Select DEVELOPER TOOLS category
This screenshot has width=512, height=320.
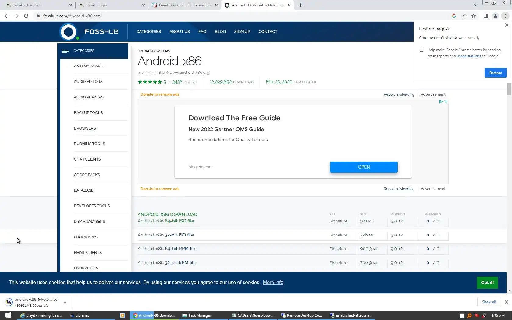[92, 206]
